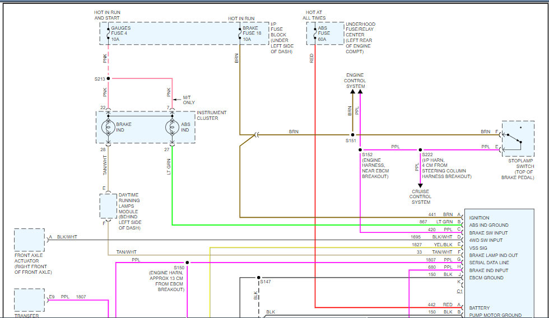Screen dimensions: 549x318
Task: Click the SERIAL DATA LINE pin label
Action: [x=489, y=263]
